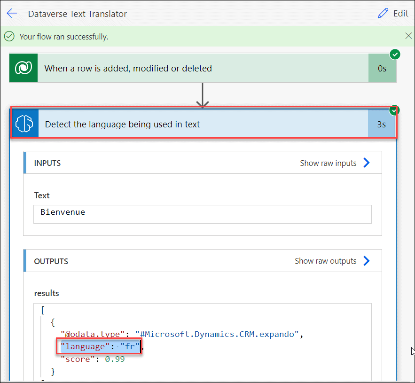Open raw outputs via chevron arrow

(x=367, y=261)
